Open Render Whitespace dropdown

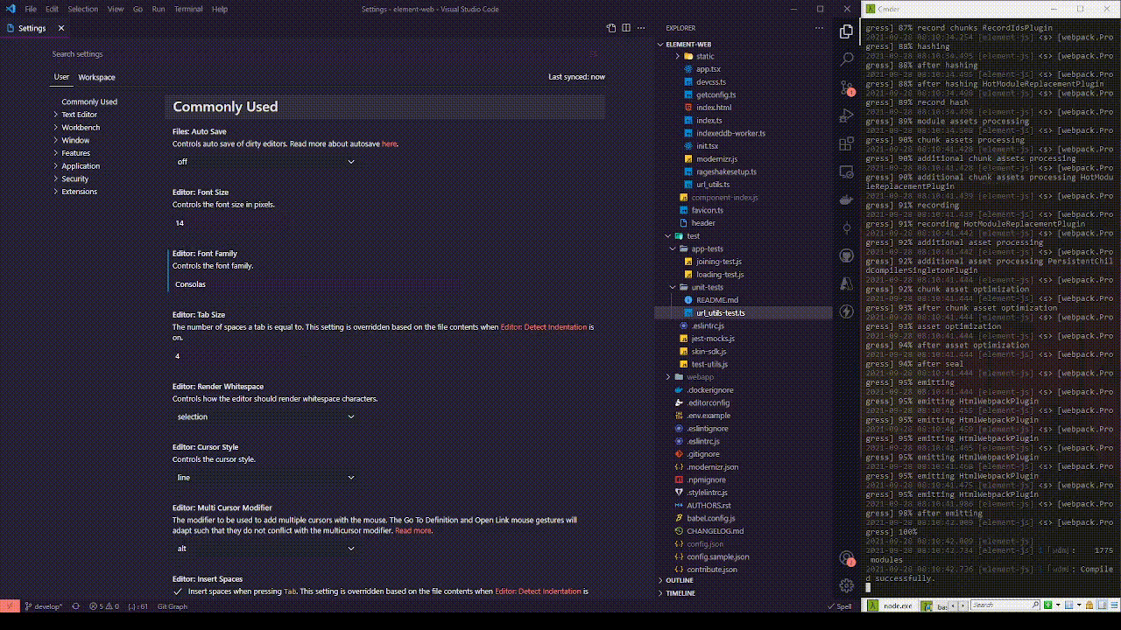[x=265, y=416]
